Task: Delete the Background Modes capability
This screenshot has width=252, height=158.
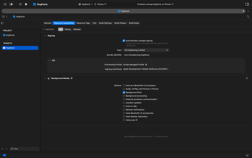Action: tap(247, 78)
